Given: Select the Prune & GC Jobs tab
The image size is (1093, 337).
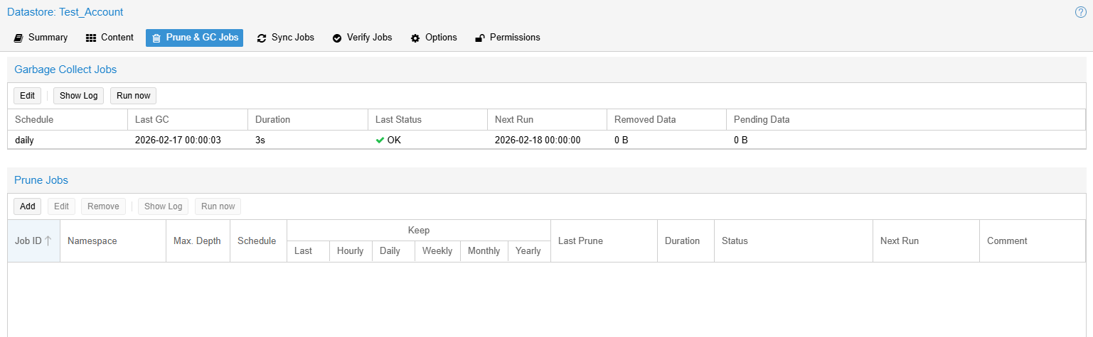Looking at the screenshot, I should click(194, 38).
